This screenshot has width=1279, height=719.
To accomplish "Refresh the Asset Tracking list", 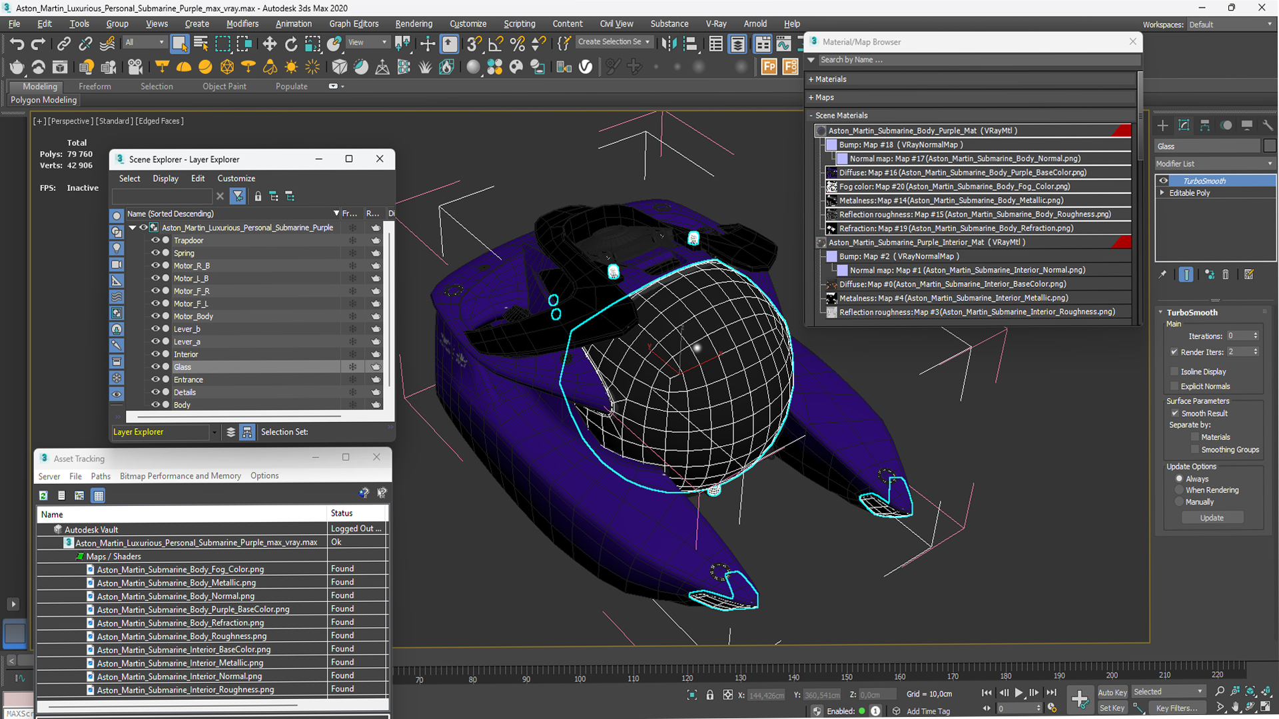I will pos(43,495).
